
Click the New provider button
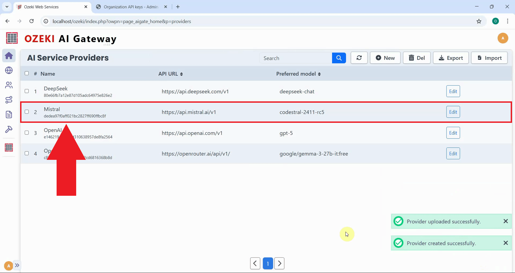[385, 58]
